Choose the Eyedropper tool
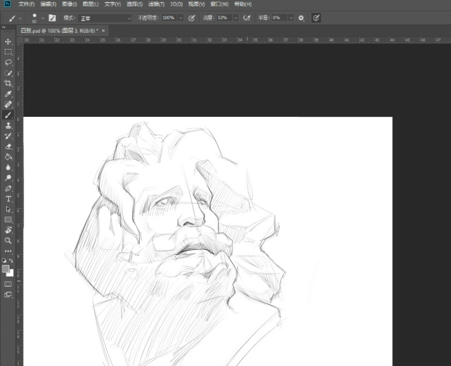Viewport: 451px width, 366px height. tap(8, 94)
